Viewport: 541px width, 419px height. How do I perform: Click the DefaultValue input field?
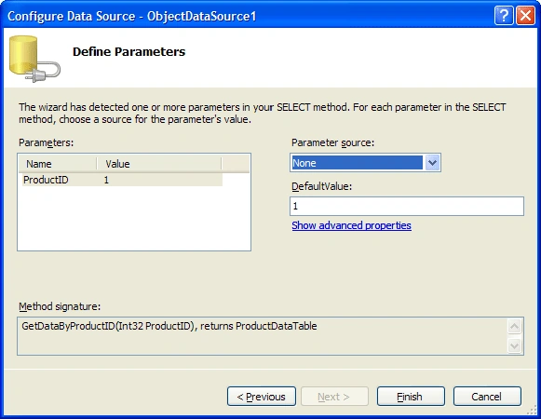407,206
